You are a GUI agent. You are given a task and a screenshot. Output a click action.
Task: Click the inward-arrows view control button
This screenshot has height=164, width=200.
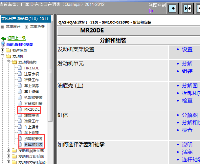tap(188, 9)
